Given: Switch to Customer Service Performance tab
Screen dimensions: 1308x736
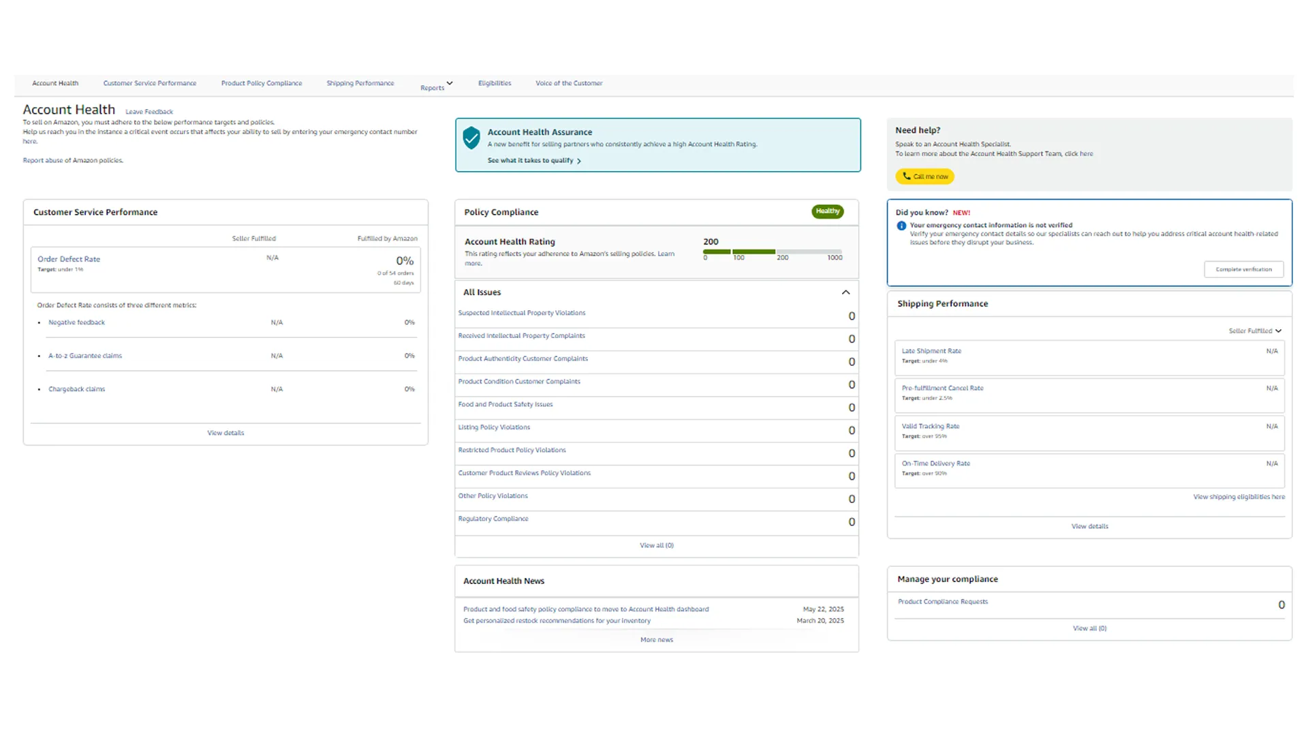Looking at the screenshot, I should [x=150, y=83].
